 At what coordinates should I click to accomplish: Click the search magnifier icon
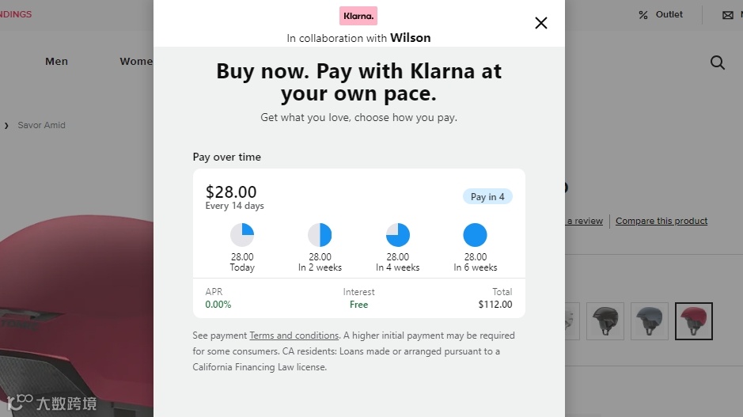pos(718,63)
